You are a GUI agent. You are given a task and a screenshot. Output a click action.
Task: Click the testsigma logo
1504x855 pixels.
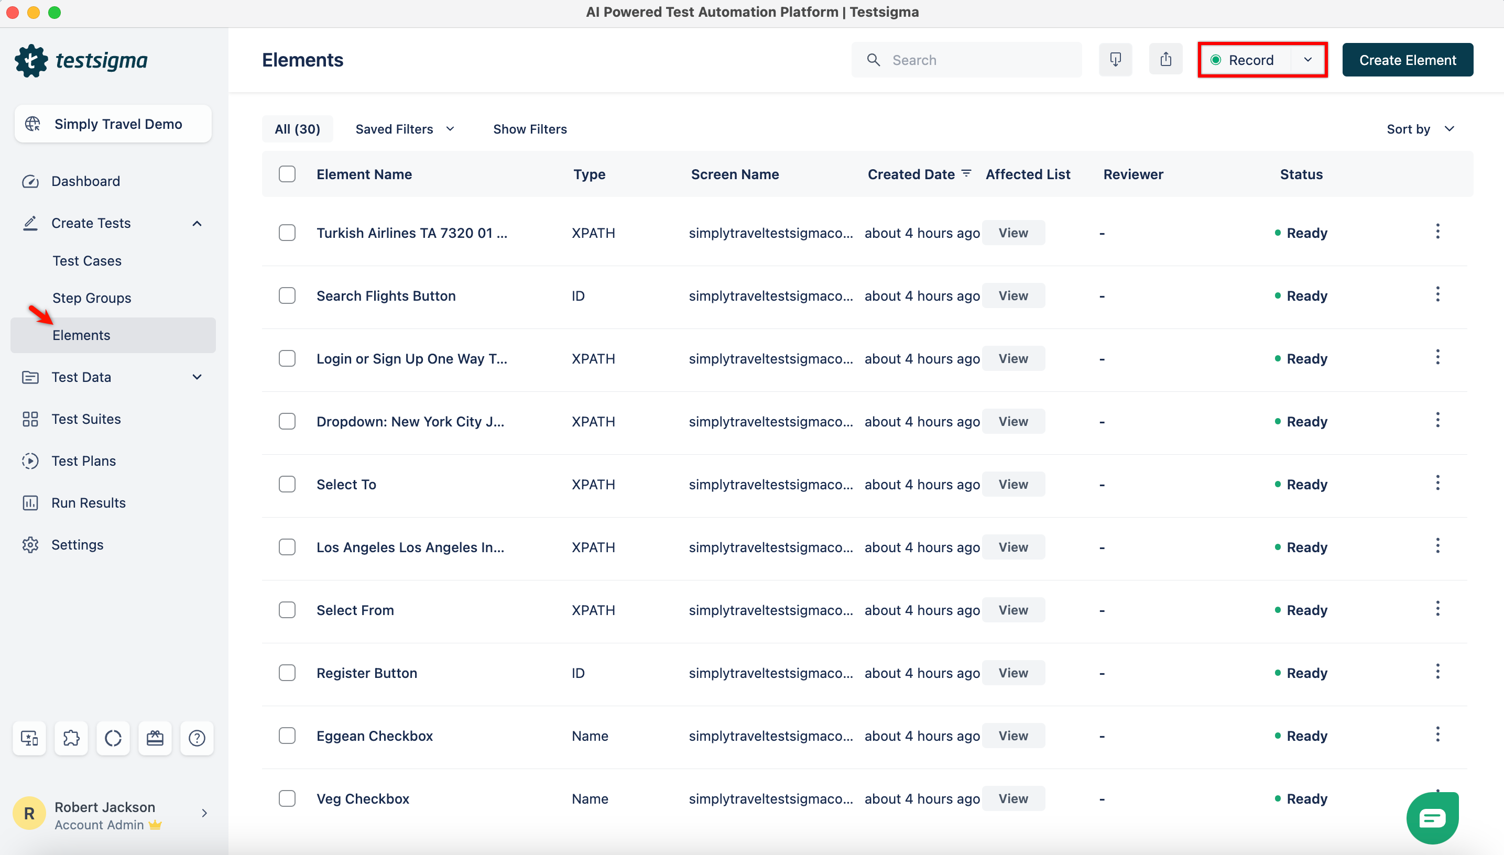point(81,60)
